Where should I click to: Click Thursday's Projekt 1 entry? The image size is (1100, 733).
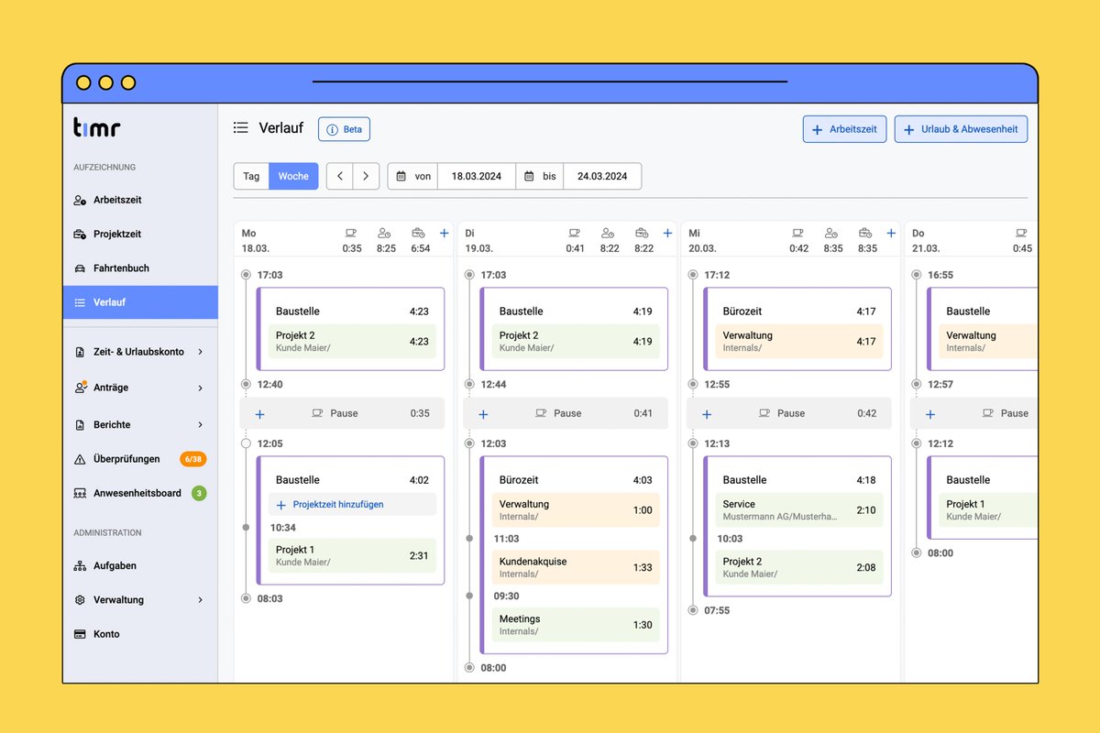(x=986, y=510)
